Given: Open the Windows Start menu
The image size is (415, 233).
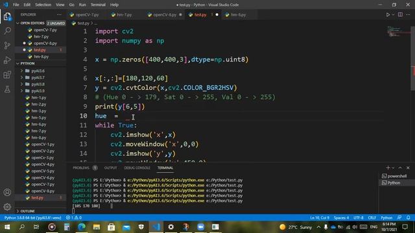Looking at the screenshot, I should click(7, 227).
